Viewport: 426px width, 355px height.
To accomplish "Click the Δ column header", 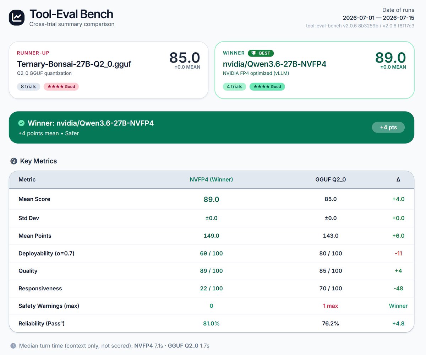I will (x=398, y=179).
